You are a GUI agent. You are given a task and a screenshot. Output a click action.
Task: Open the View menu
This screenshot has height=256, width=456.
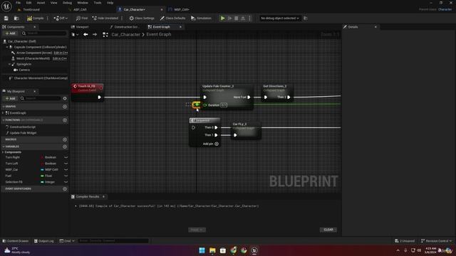(54, 3)
